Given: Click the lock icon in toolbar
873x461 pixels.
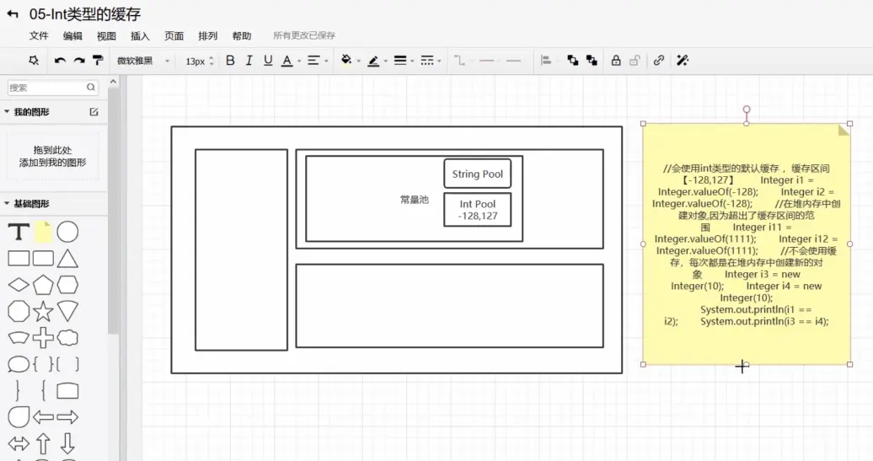Looking at the screenshot, I should click(616, 61).
